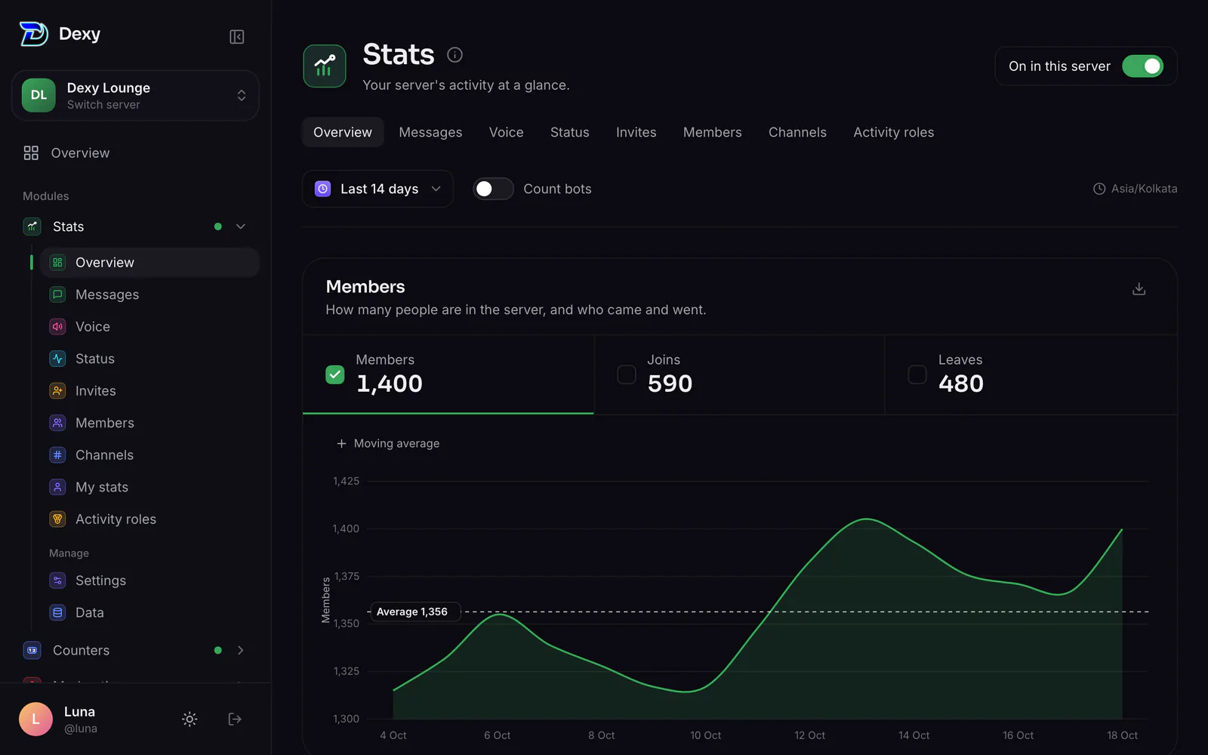
Task: Uncheck the Members series checkbox
Action: tap(334, 374)
